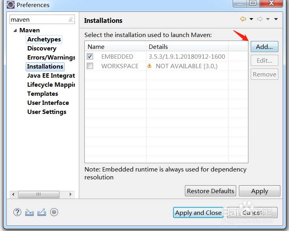Check the WORKSPACE installation checkbox
The image size is (289, 231).
tap(90, 66)
